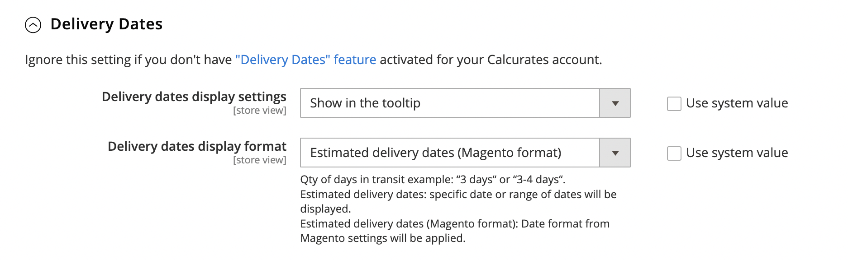The width and height of the screenshot is (848, 260).
Task: Select the Delivery dates display settings label
Action: (194, 97)
